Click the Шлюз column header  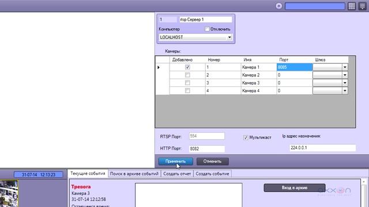tap(330, 60)
